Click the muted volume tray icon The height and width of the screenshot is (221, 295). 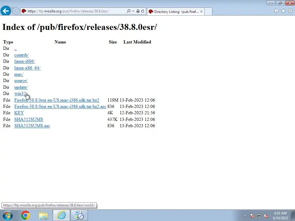click(x=266, y=216)
